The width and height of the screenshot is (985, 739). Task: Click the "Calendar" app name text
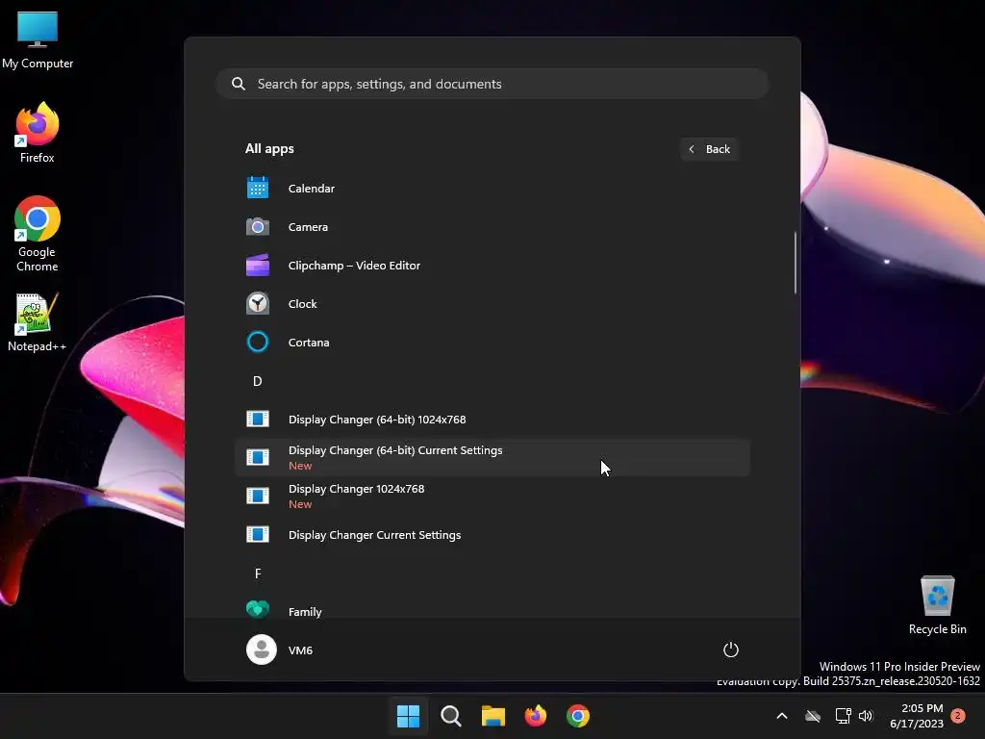(x=311, y=188)
